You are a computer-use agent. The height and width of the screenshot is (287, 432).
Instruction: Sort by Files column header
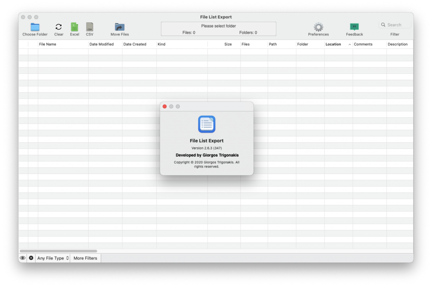[x=254, y=44]
